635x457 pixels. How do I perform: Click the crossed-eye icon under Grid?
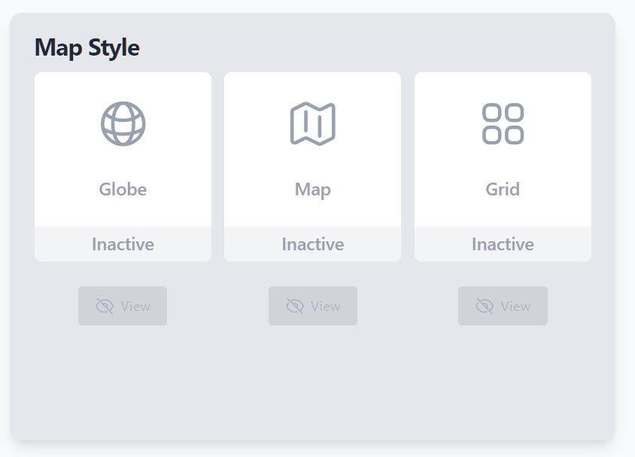click(485, 306)
